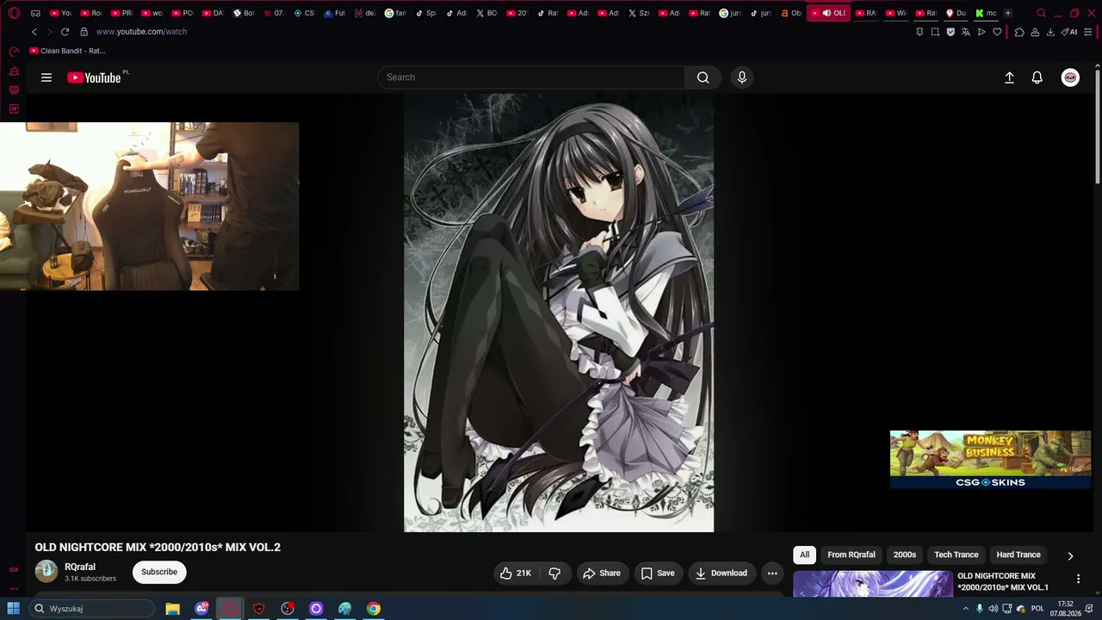The height and width of the screenshot is (620, 1102).
Task: Open browser downloads panel
Action: 1049,32
